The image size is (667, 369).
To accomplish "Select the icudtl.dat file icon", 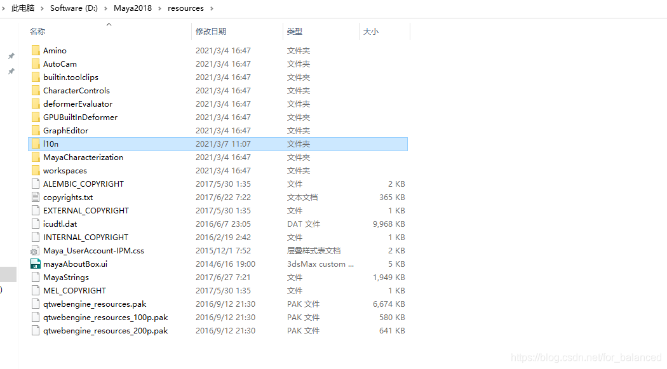I will [x=36, y=224].
